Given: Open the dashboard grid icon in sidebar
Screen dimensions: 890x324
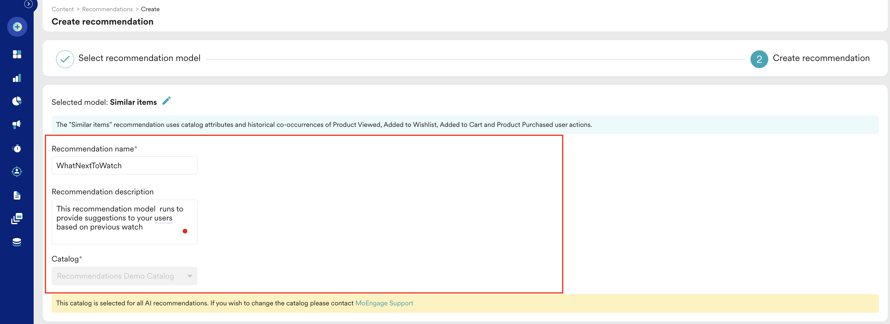Looking at the screenshot, I should (x=17, y=54).
